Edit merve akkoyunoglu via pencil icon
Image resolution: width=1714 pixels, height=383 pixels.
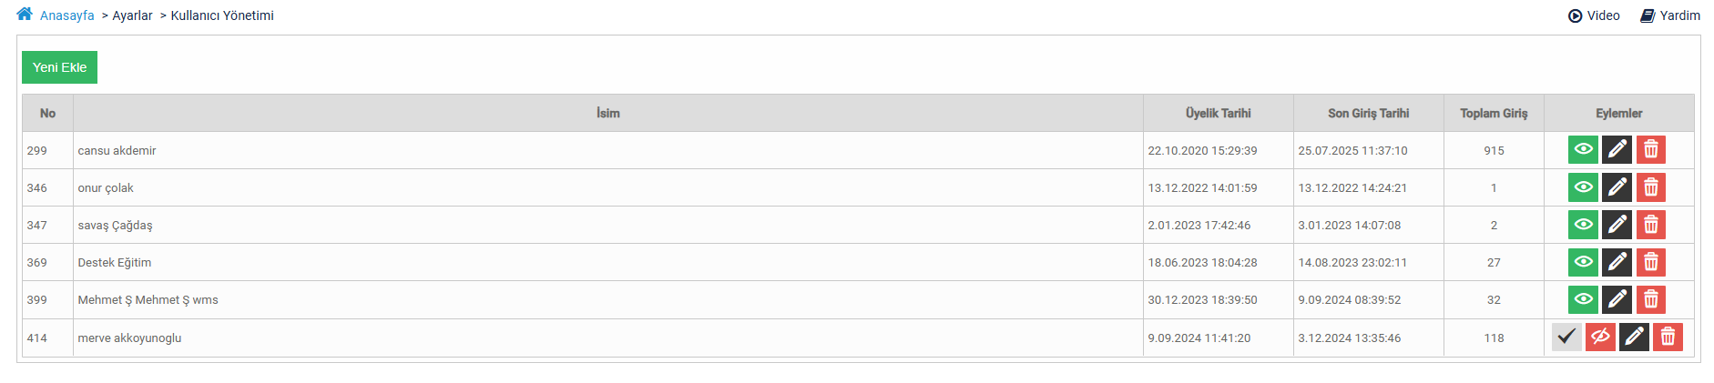tap(1634, 337)
